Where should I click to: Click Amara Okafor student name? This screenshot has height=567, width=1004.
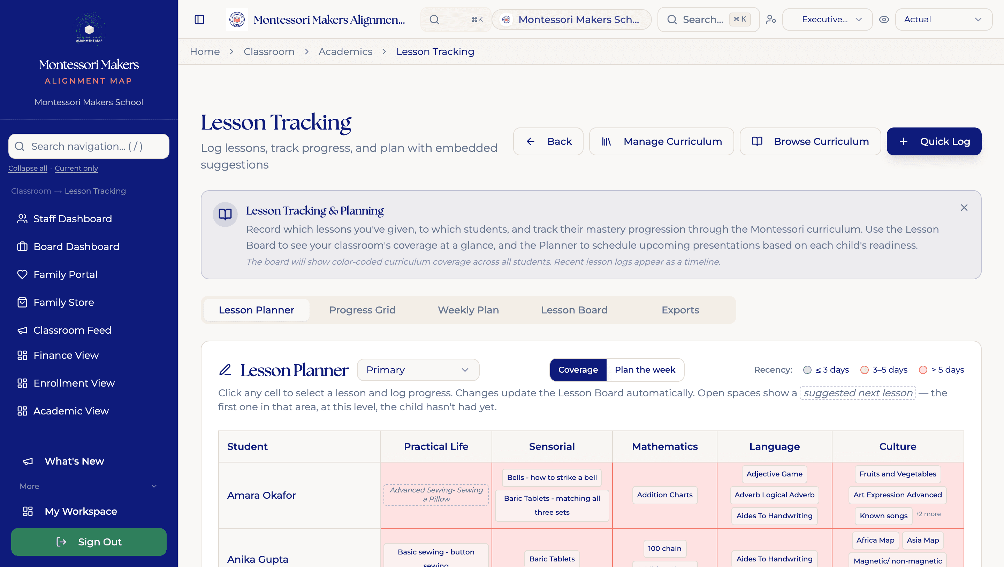tap(261, 495)
